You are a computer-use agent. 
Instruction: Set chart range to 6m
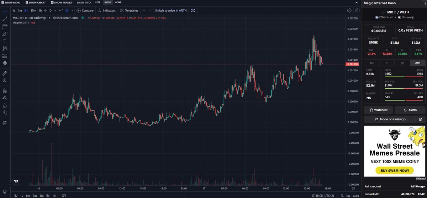click(28, 196)
